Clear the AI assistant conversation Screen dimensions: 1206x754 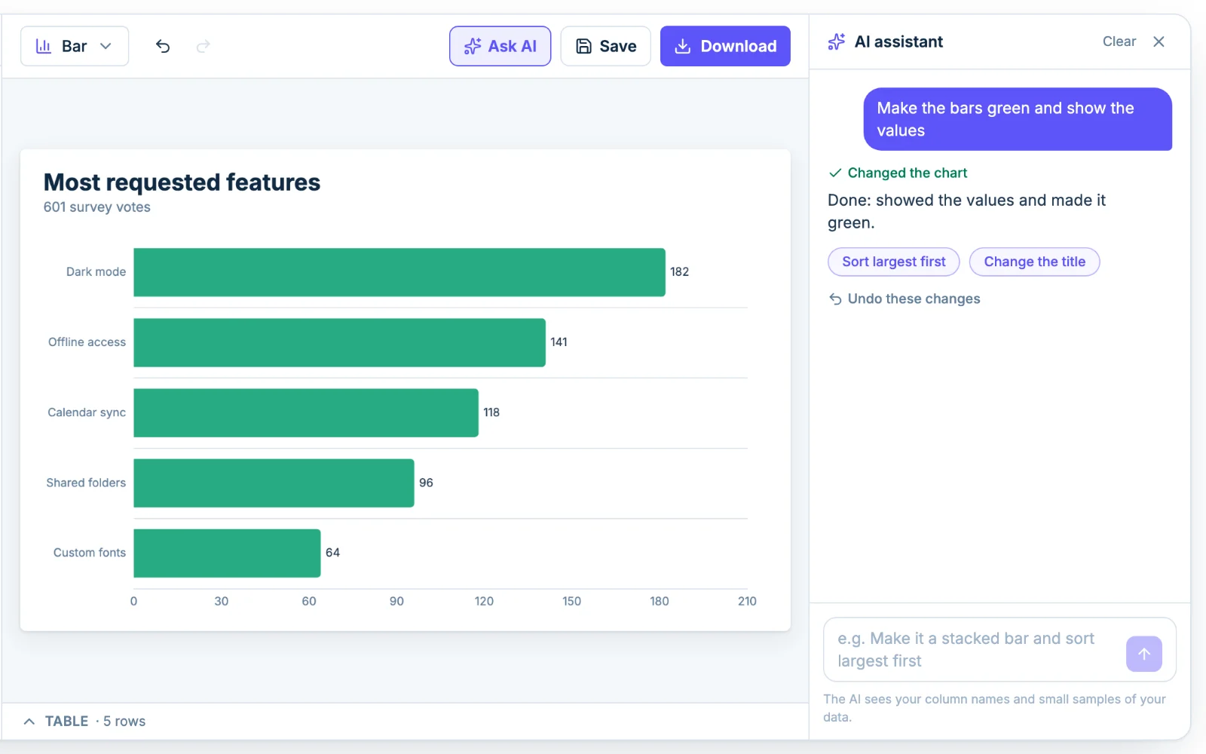(x=1119, y=41)
